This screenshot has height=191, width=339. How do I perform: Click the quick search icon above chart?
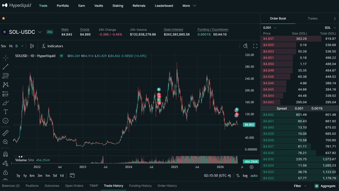coord(245,46)
